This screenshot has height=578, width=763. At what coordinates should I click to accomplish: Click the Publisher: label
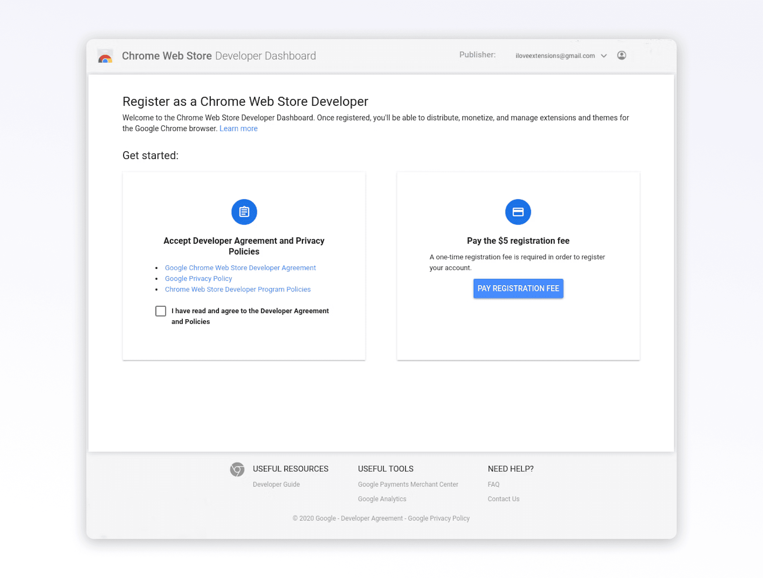coord(477,55)
